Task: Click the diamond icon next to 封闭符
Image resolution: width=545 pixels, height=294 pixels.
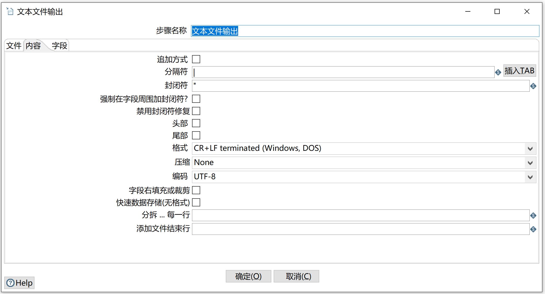Action: click(x=533, y=86)
